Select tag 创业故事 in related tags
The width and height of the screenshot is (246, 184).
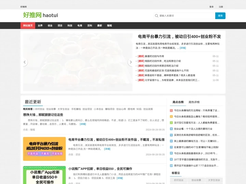pyautogui.click(x=51, y=109)
